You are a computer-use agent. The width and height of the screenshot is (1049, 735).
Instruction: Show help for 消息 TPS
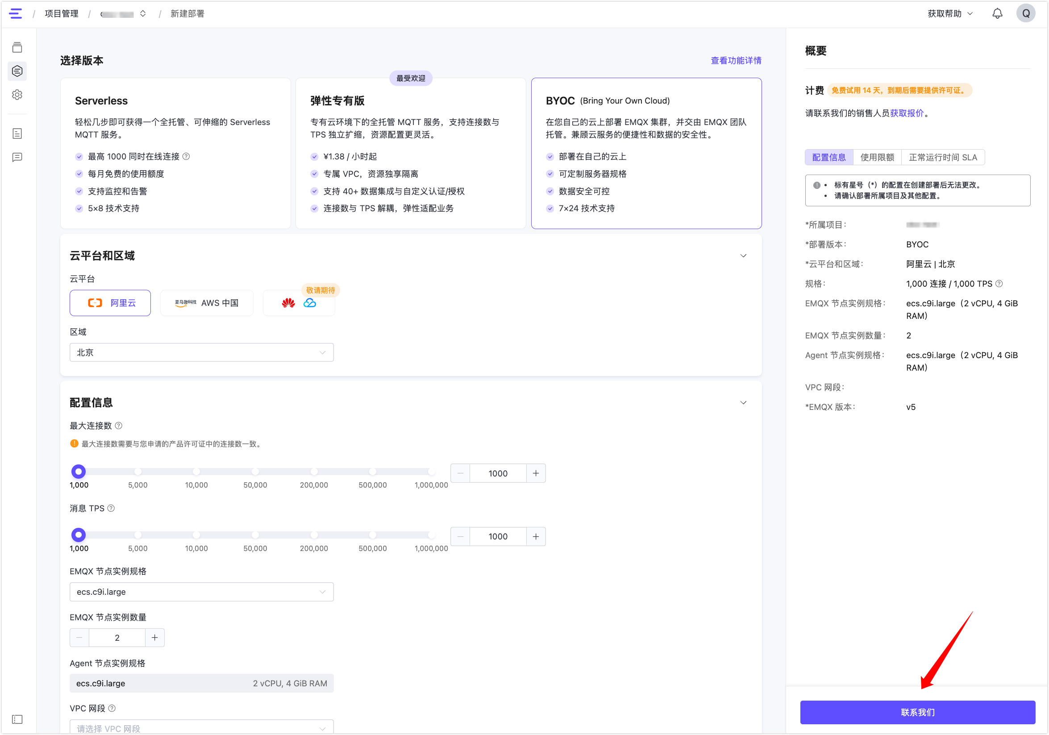click(x=111, y=508)
